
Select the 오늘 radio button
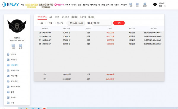pos(38,23)
